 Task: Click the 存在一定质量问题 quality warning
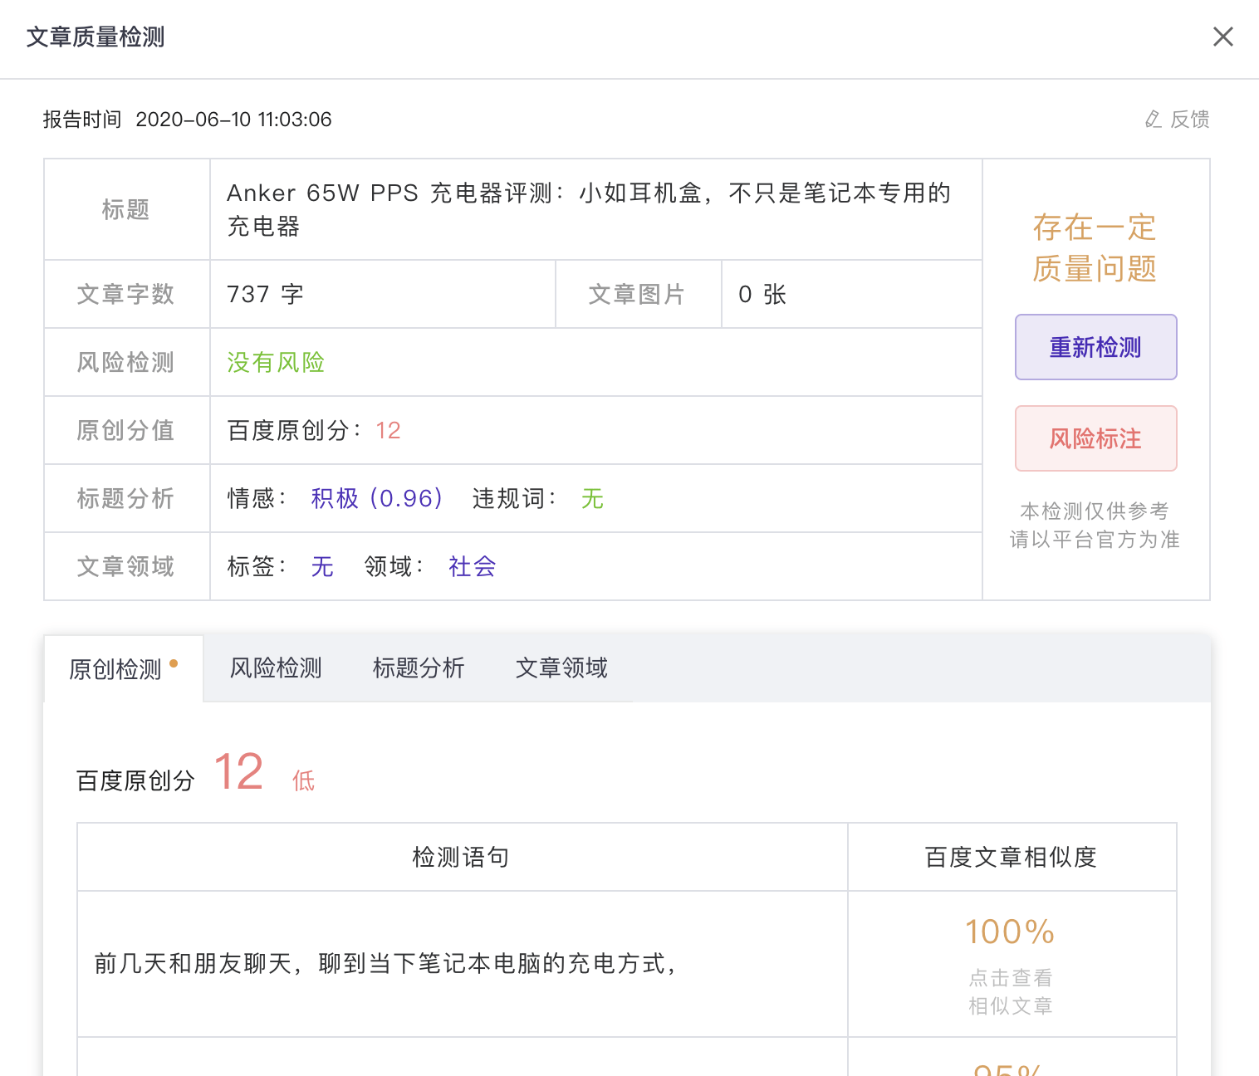[1094, 248]
